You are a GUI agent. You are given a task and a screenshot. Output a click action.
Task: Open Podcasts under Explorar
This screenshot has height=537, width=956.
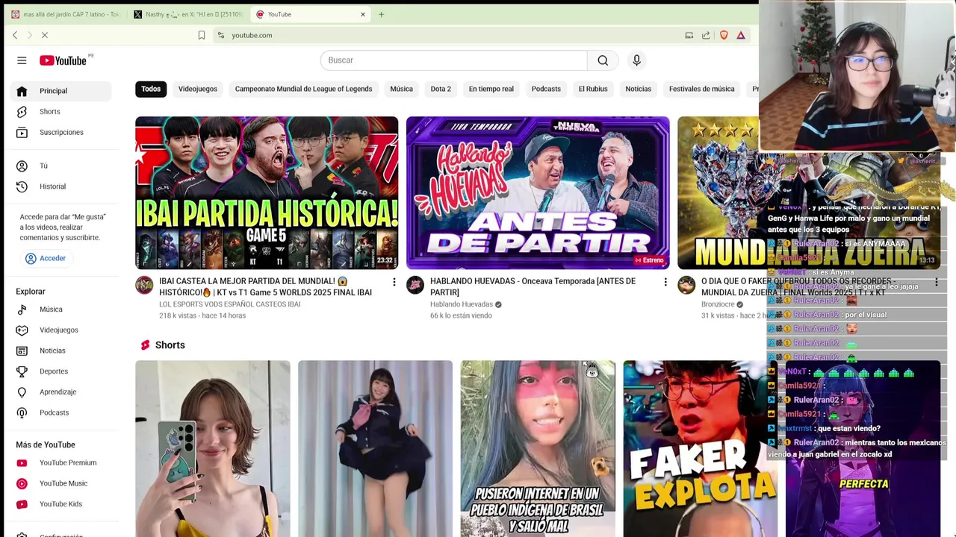[60, 412]
